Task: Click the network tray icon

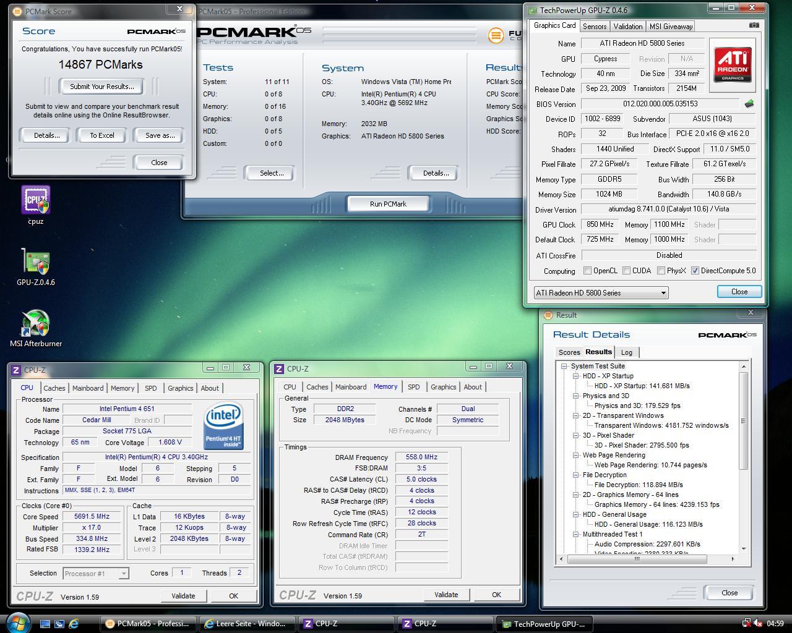Action: (746, 624)
